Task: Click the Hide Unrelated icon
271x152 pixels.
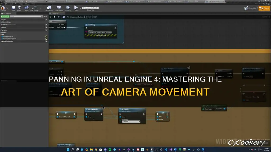Action: 34,8
